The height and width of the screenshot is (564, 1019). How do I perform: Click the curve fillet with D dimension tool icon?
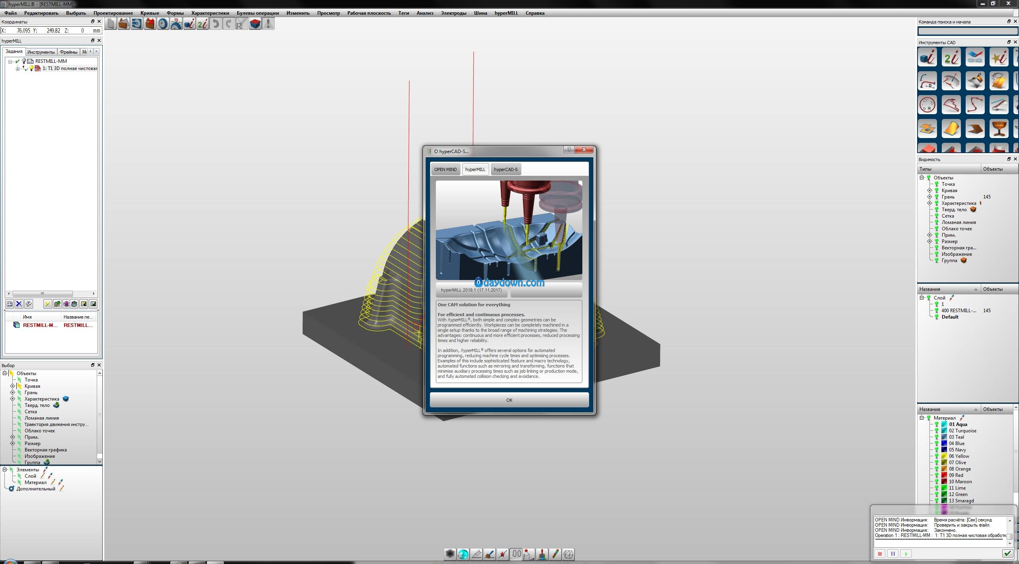pos(927,81)
